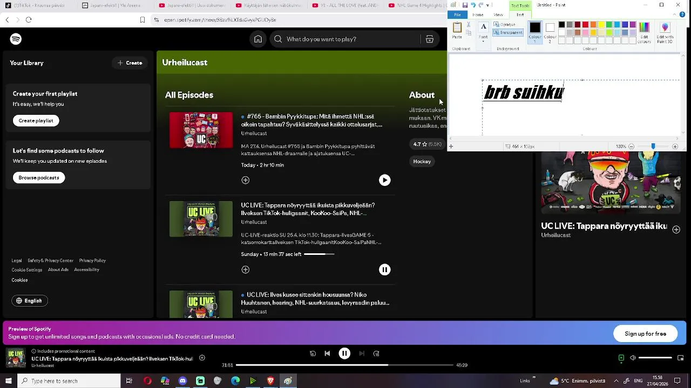Click Sign up for free button
691x388 pixels.
coord(645,334)
